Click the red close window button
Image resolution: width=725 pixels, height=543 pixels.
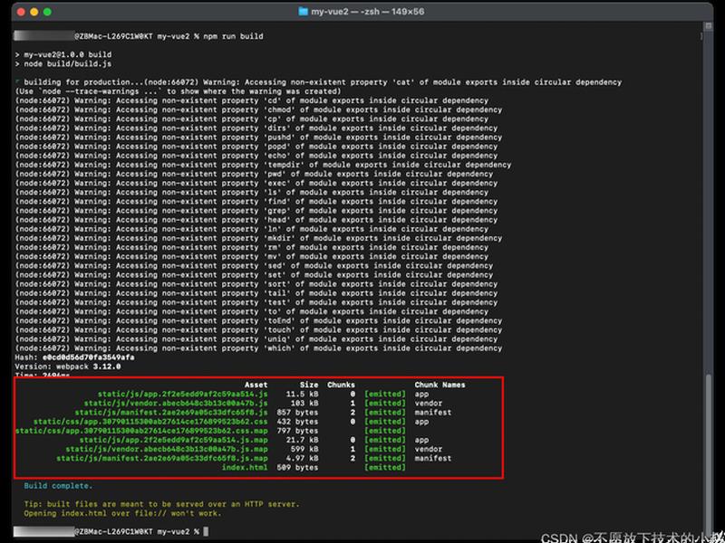21,12
